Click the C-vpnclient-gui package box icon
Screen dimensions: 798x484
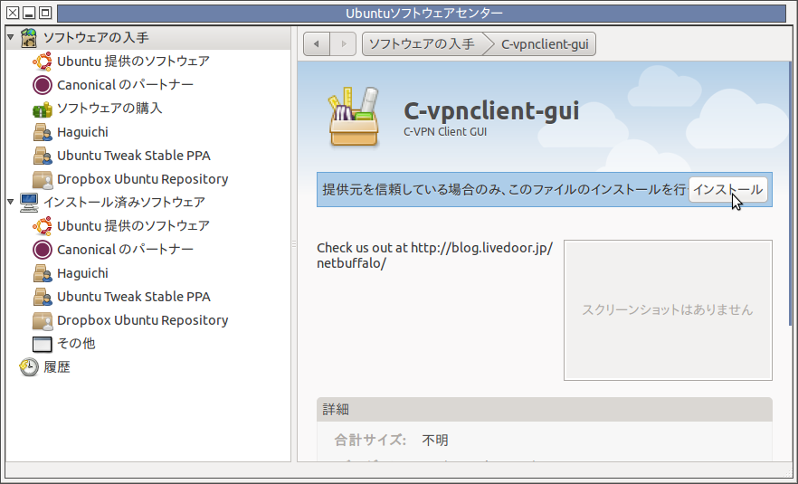pos(354,117)
